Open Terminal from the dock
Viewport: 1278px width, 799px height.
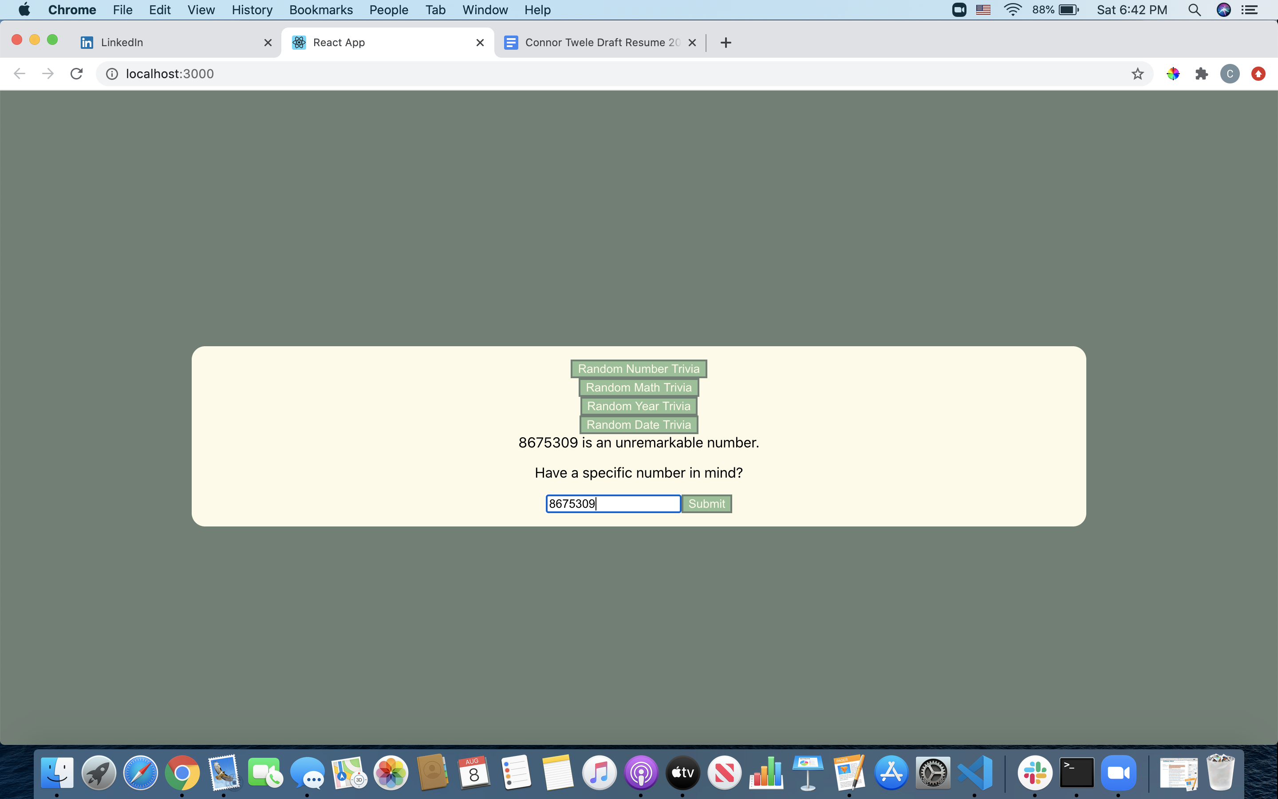(1076, 772)
